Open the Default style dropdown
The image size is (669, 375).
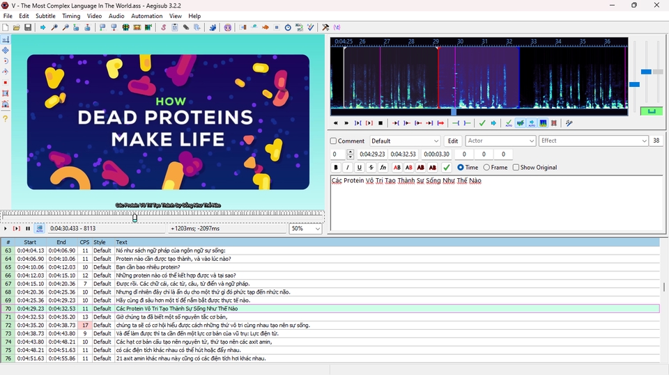[404, 141]
